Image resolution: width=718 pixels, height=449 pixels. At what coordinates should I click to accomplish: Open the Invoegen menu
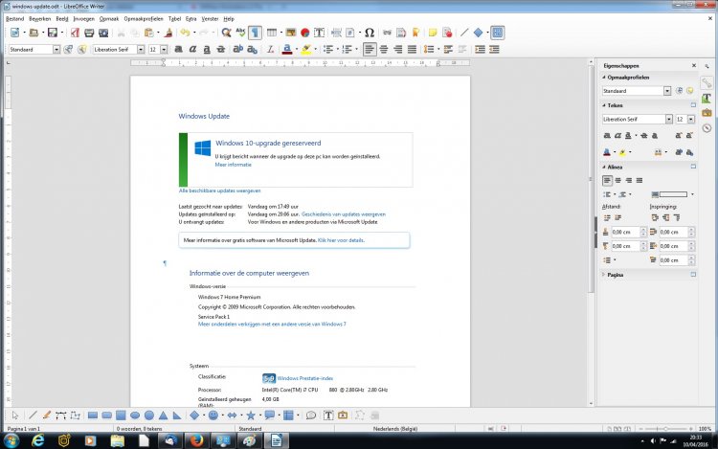[83, 18]
